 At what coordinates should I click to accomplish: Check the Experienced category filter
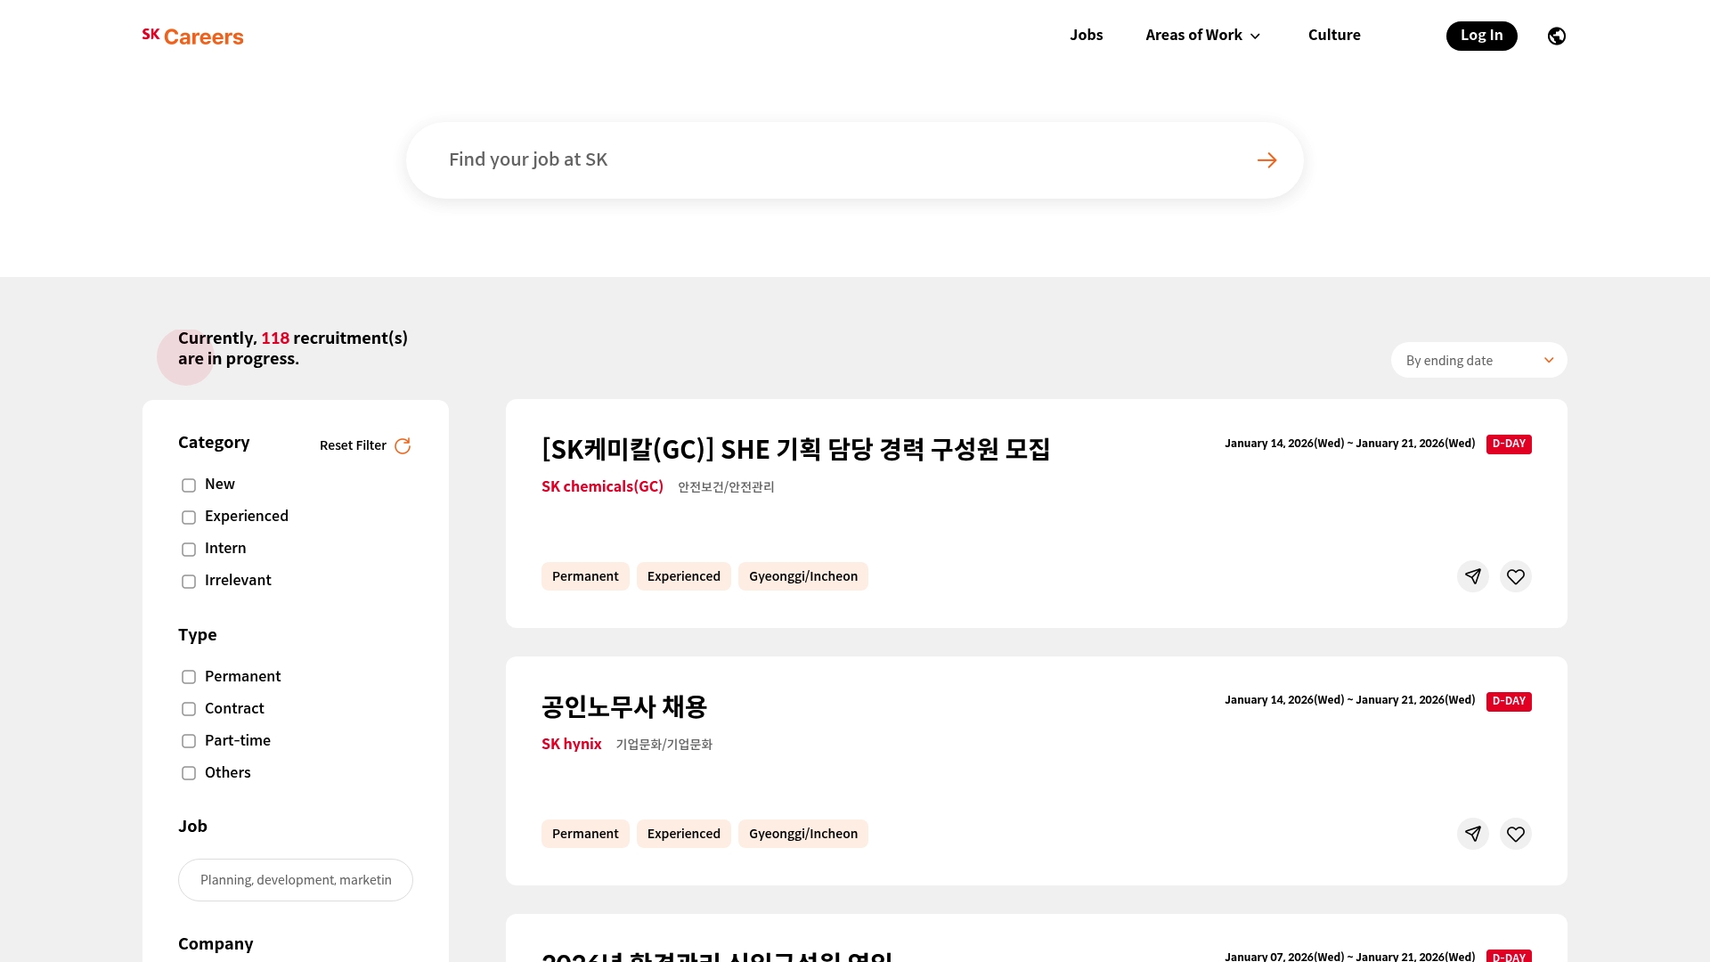pos(188,518)
